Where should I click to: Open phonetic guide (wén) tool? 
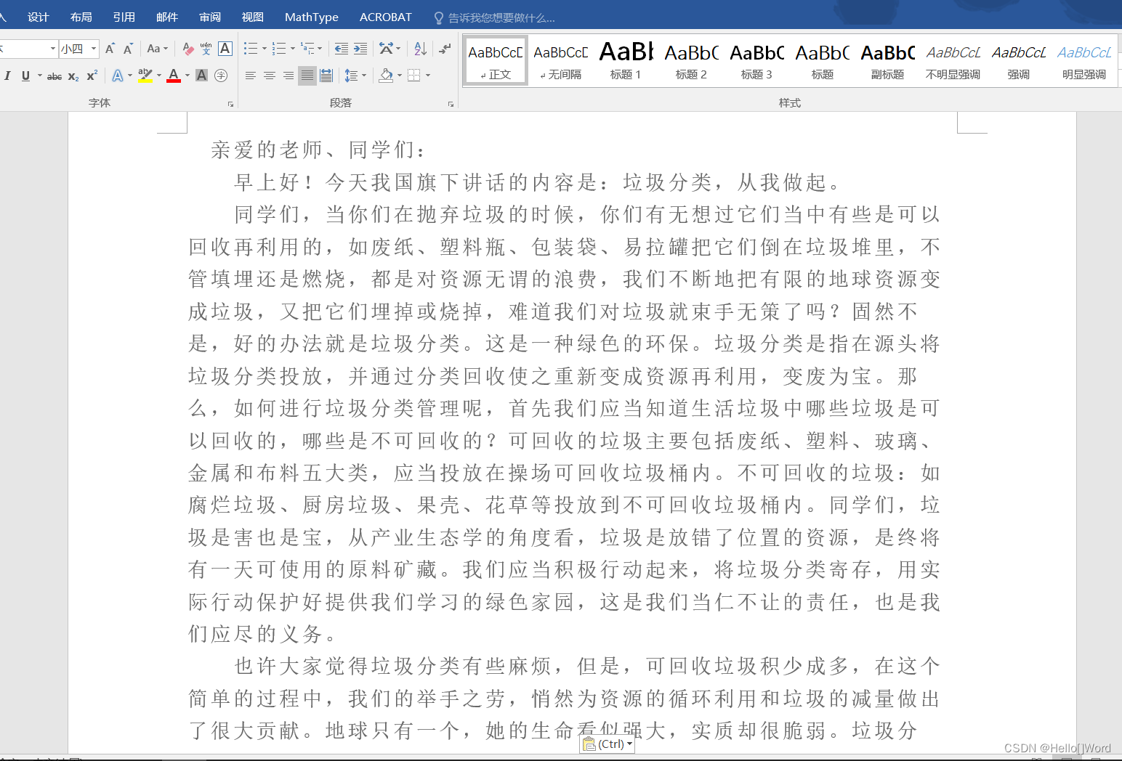point(206,49)
